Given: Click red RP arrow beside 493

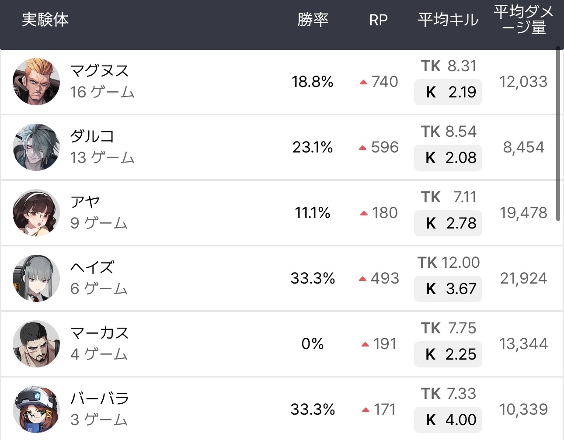Looking at the screenshot, I should pos(362,279).
